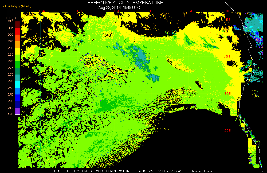
Task: Pick the yellow swatch in the color legend
Action: (18, 51)
